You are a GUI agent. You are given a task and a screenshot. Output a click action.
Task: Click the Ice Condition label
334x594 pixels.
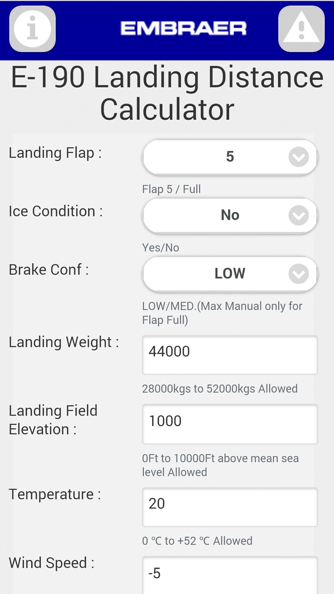click(x=56, y=211)
